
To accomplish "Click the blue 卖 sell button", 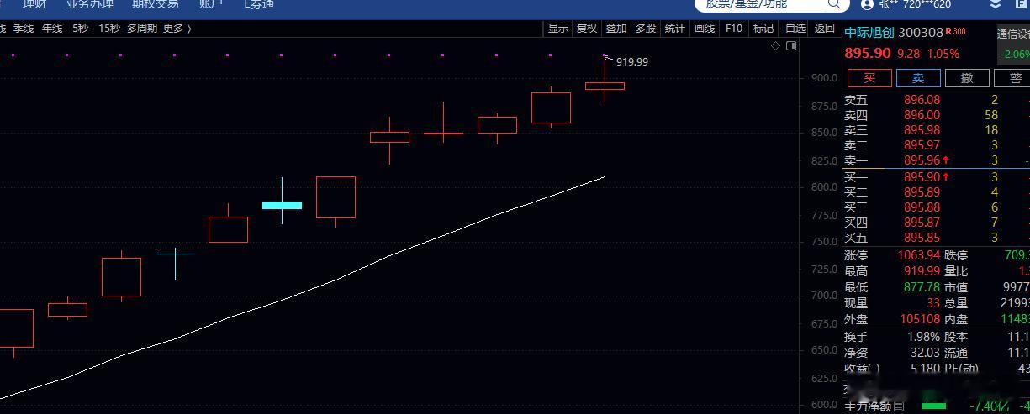I will (918, 78).
